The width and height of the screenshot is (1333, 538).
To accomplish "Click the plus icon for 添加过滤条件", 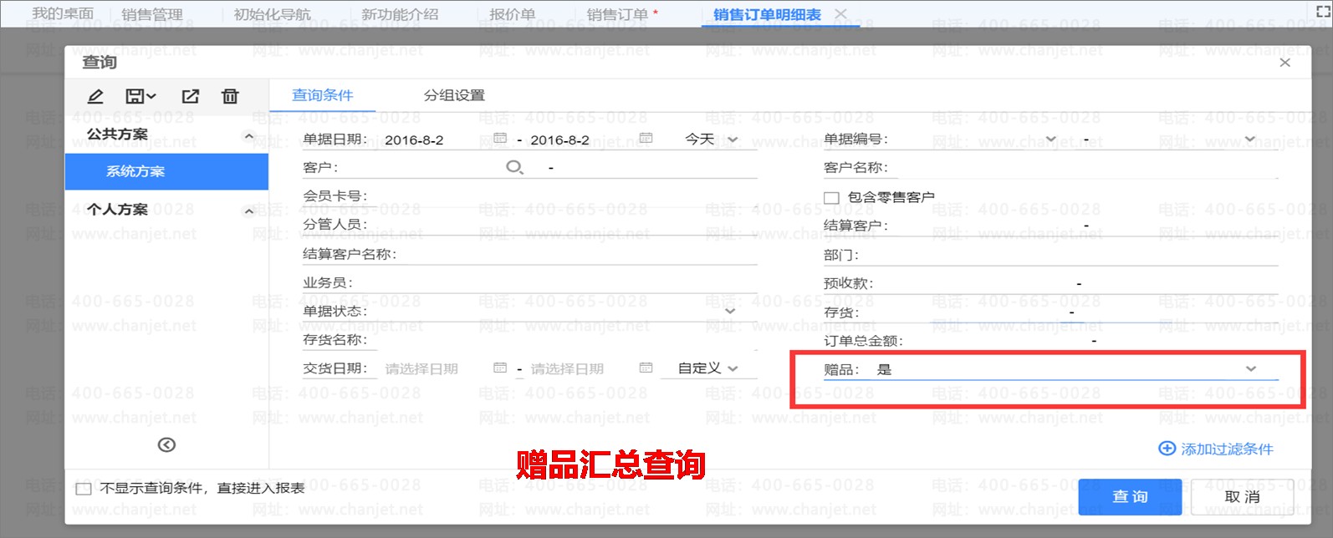I will (1167, 449).
